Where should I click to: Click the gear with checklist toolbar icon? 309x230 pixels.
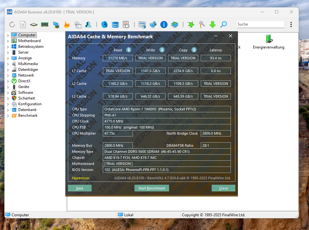(x=77, y=25)
